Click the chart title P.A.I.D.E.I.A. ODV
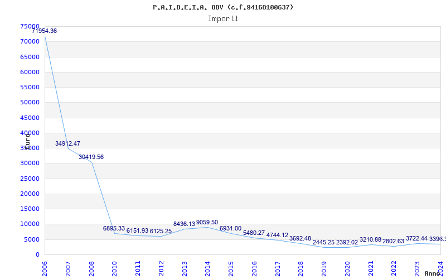This screenshot has width=446, height=279. [223, 7]
